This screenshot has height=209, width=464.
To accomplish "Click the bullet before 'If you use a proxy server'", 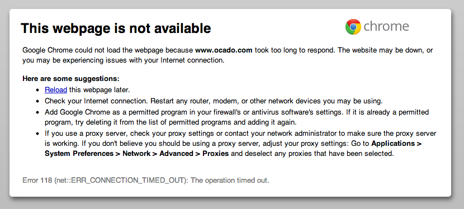I will click(x=37, y=134).
